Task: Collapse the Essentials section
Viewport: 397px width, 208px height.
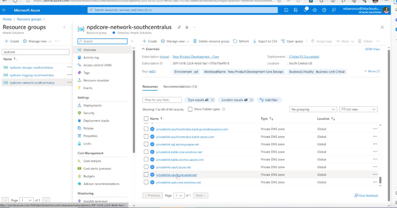Action: (x=150, y=49)
